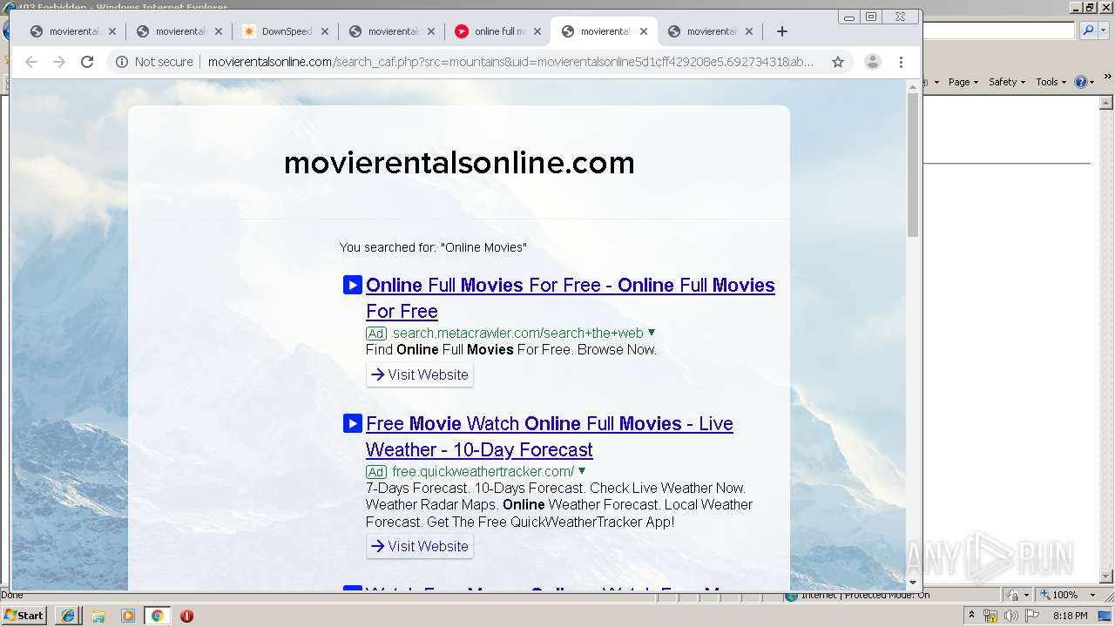Open Windows Explorer folder on taskbar
This screenshot has width=1115, height=627.
[98, 616]
